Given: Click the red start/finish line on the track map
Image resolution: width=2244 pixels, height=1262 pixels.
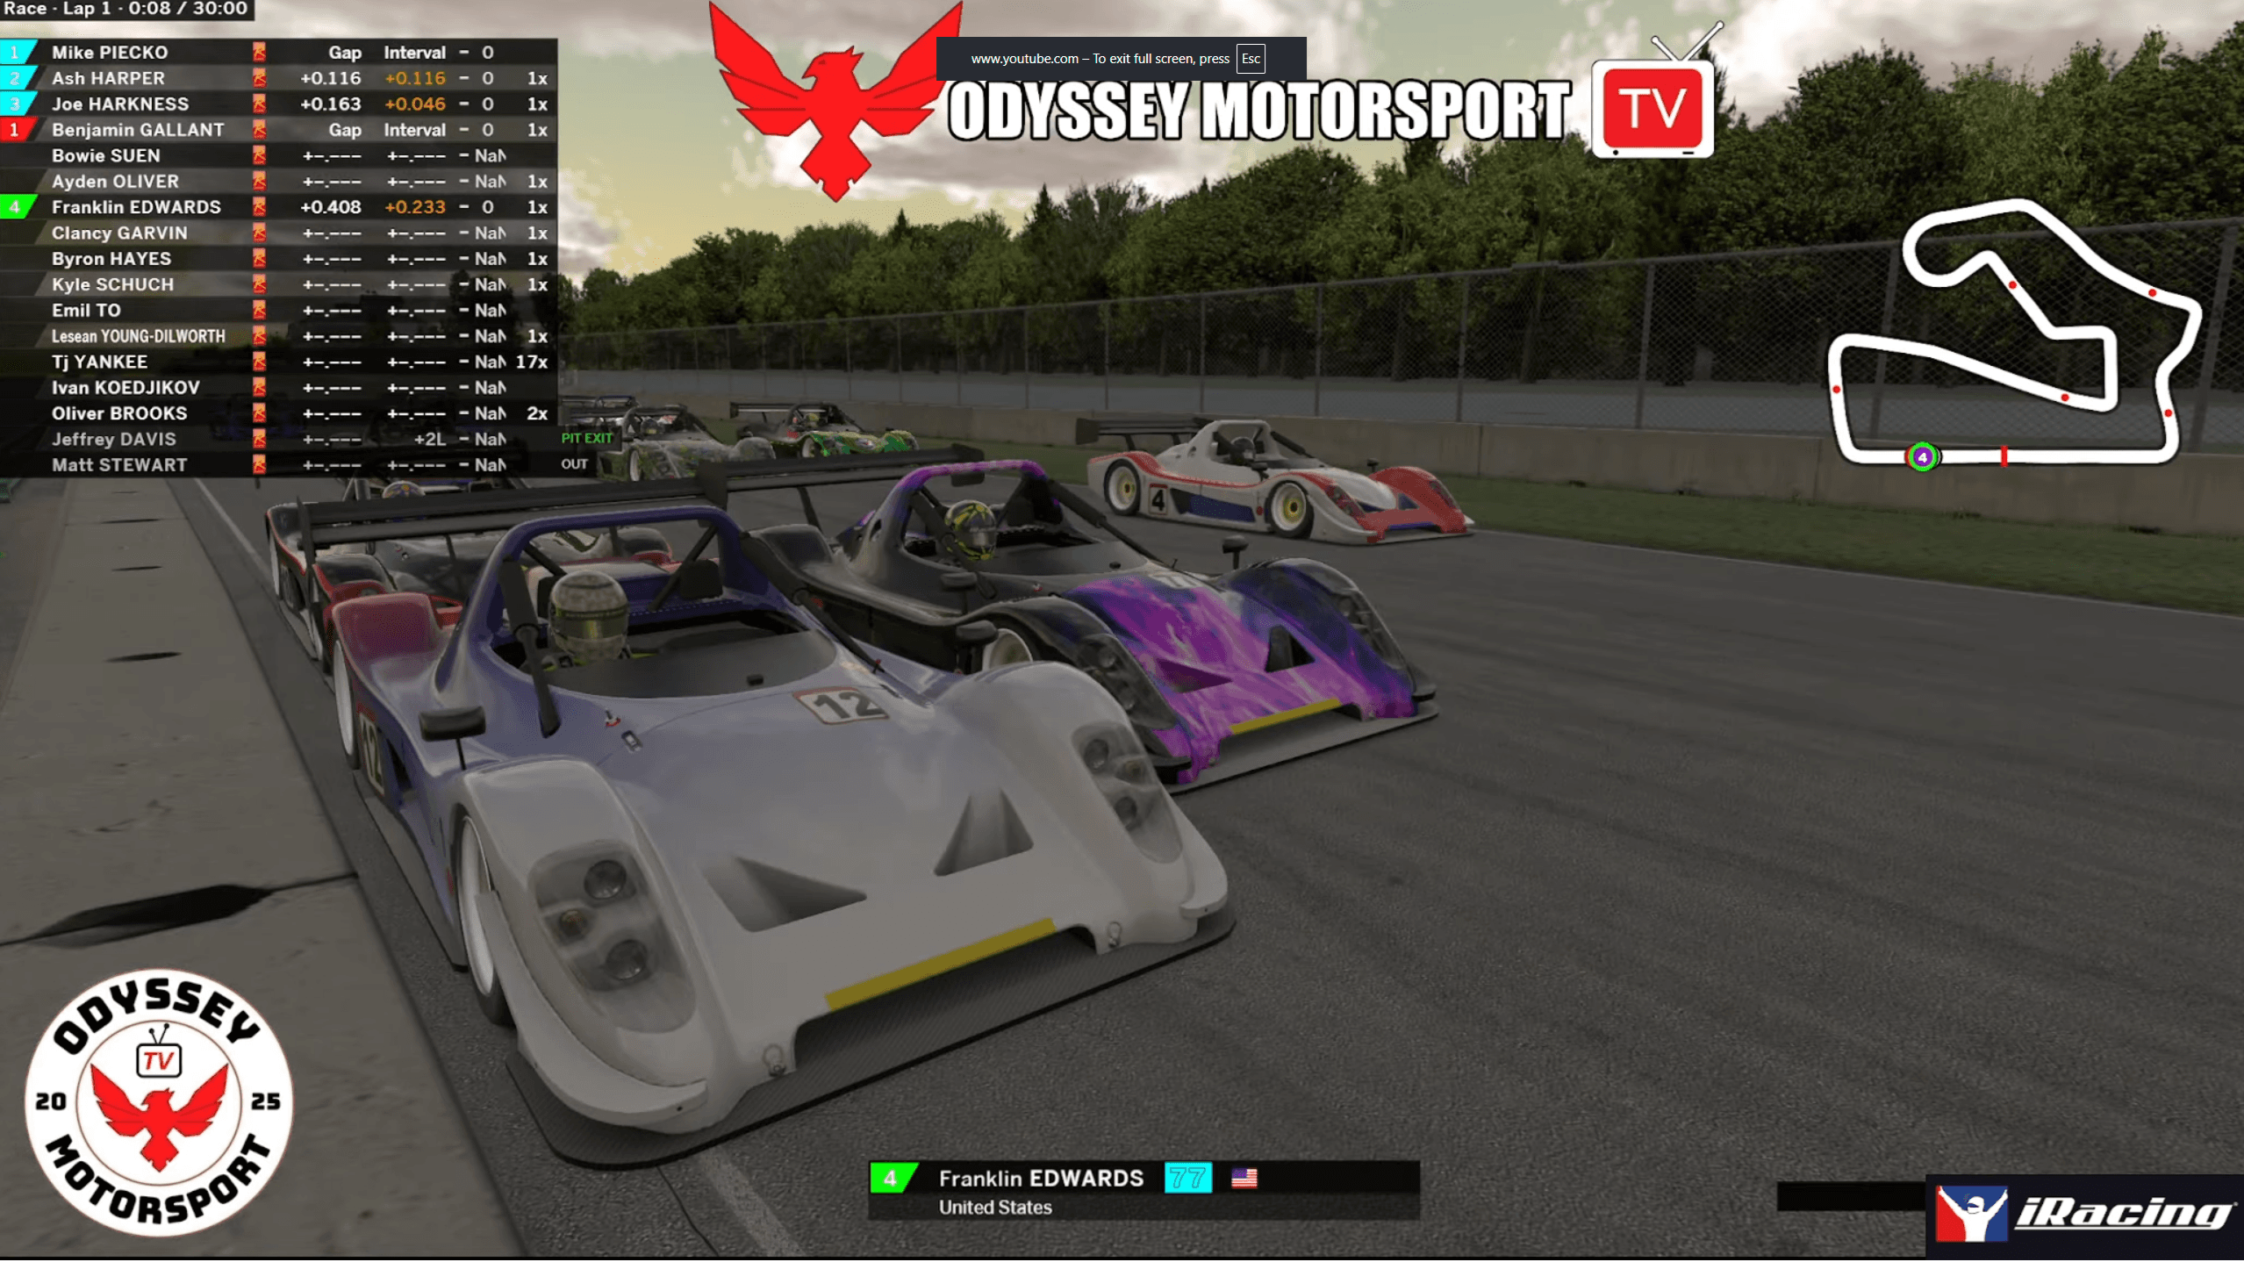Looking at the screenshot, I should tap(2004, 456).
